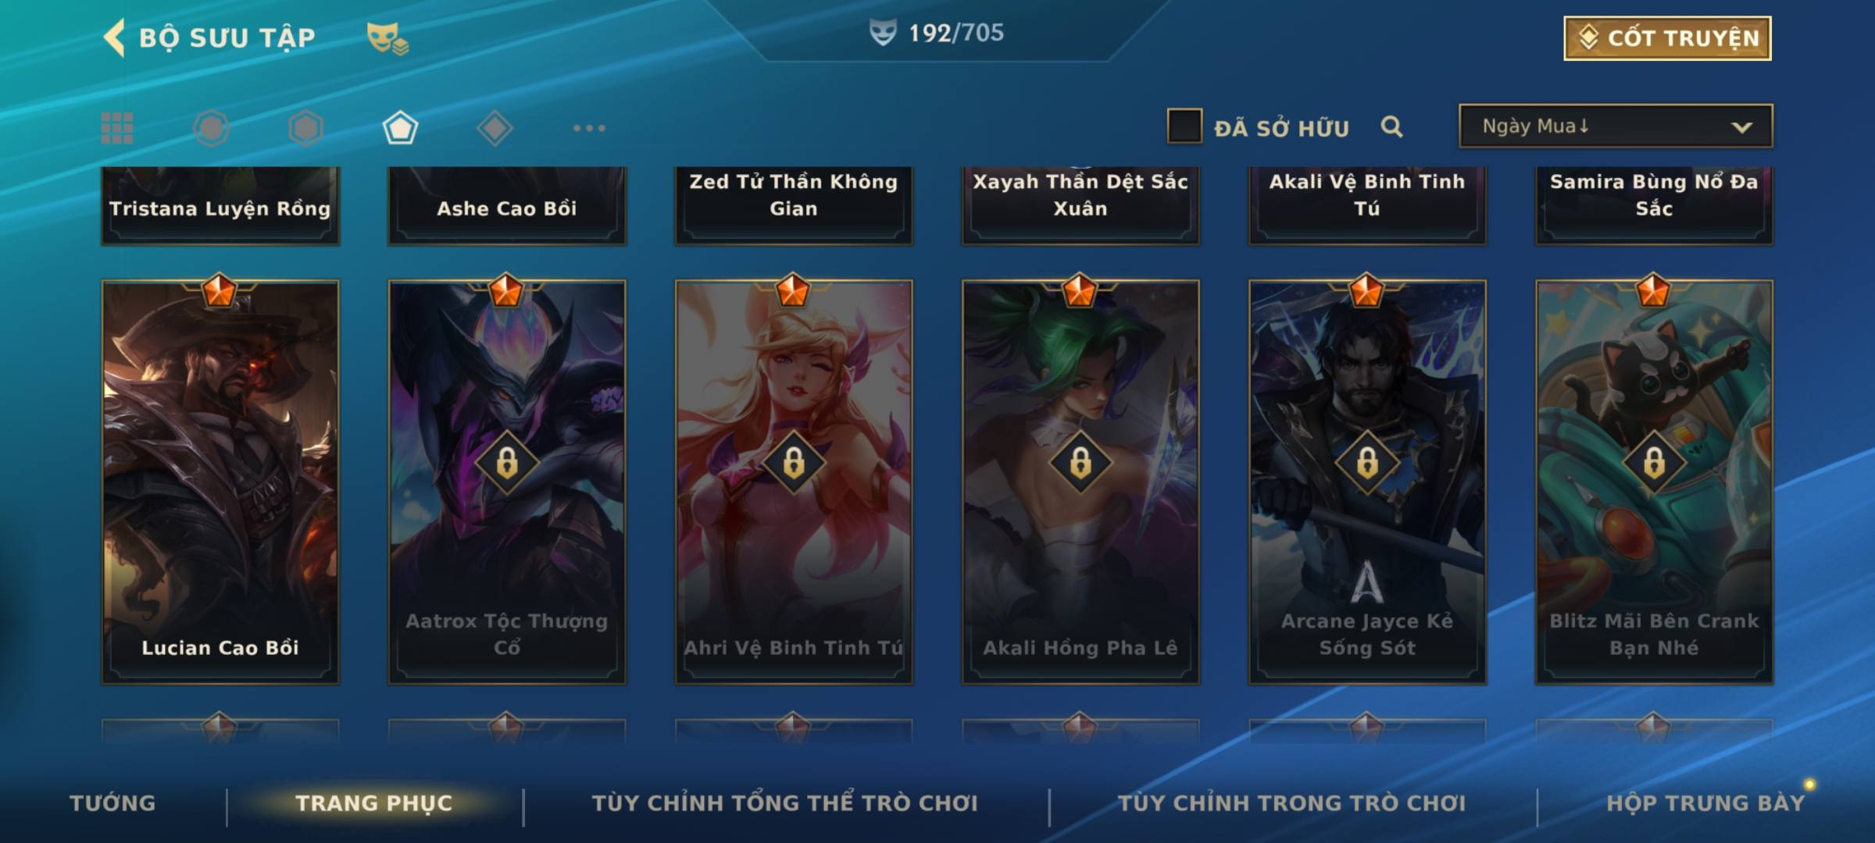Select the locked Ahri Vệ Binh Tinh Tú skin

pos(794,481)
